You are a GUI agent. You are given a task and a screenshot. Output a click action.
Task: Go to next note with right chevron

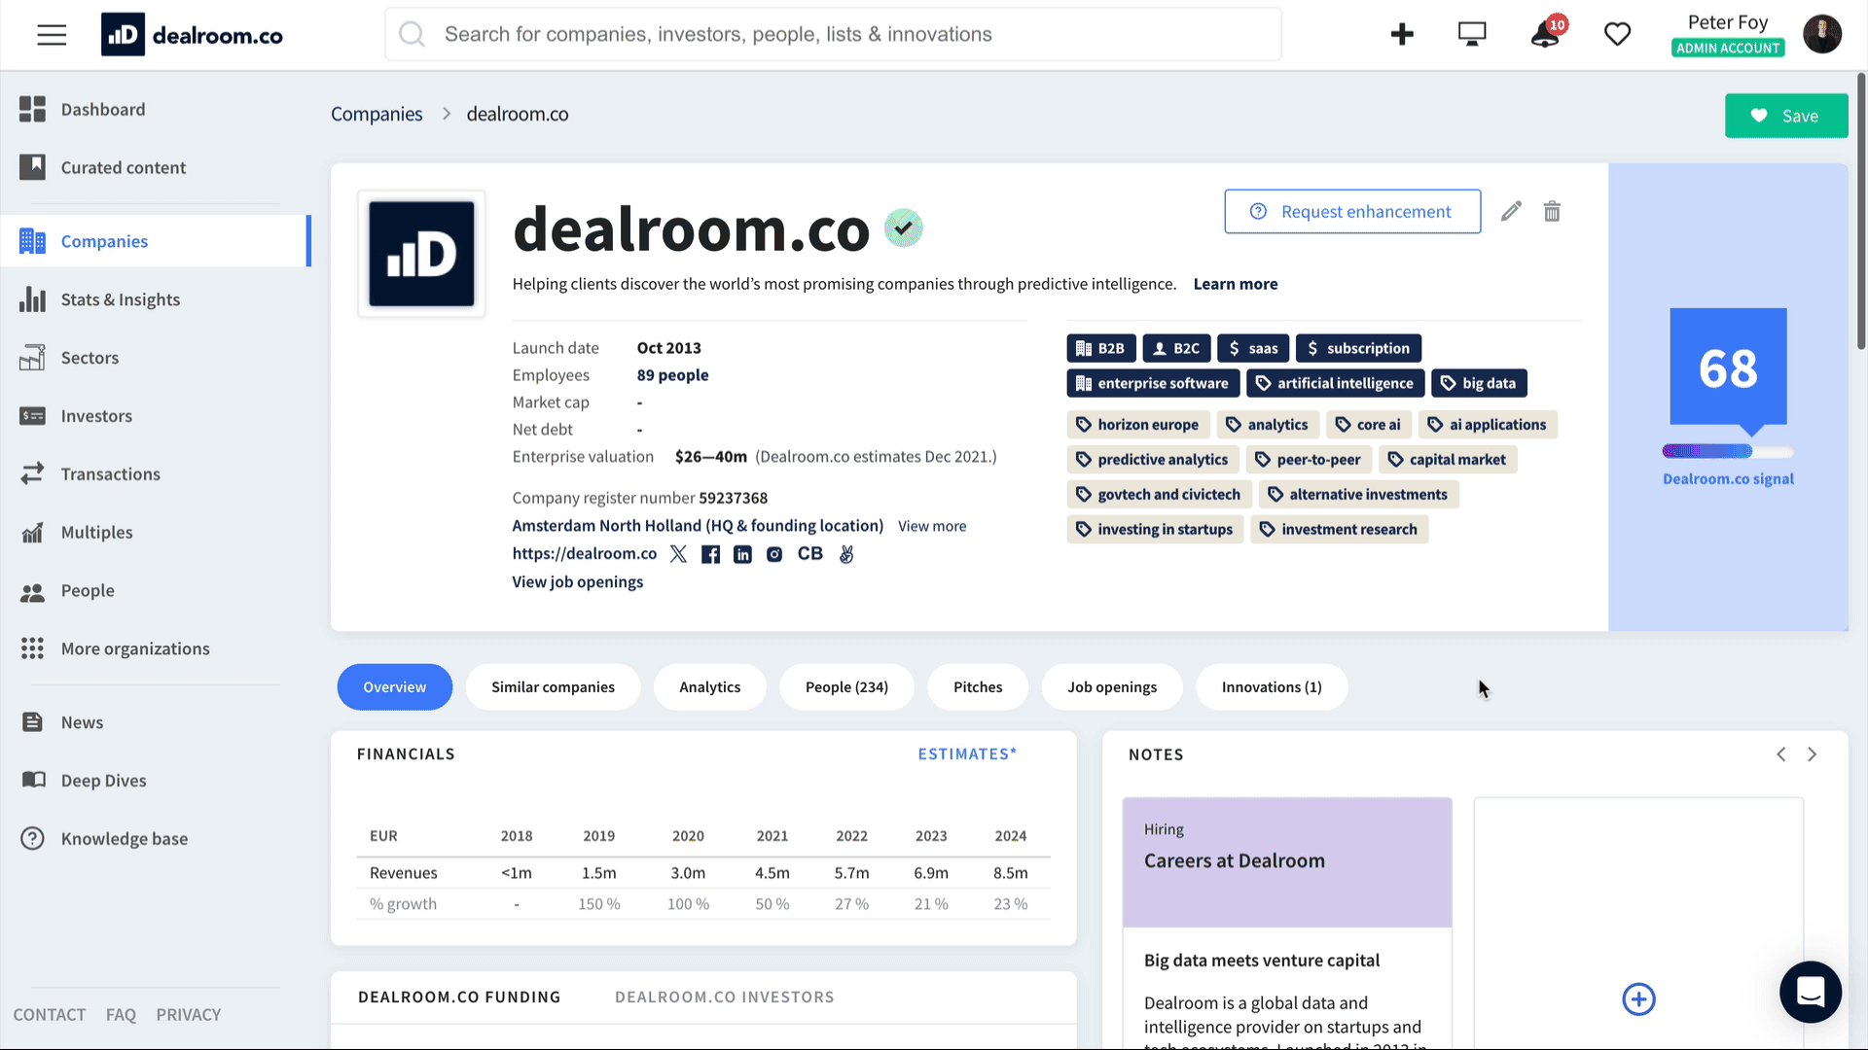pyautogui.click(x=1812, y=754)
